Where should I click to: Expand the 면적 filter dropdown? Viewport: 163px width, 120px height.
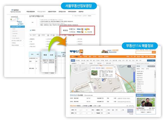(78, 113)
